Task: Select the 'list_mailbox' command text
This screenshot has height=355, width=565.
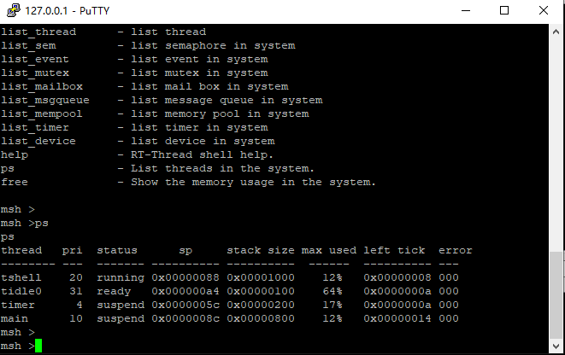Action: pos(42,87)
